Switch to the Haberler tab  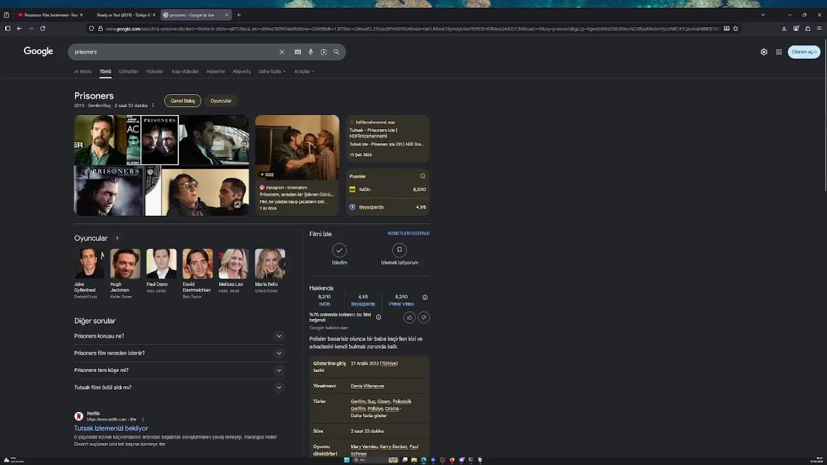(216, 72)
